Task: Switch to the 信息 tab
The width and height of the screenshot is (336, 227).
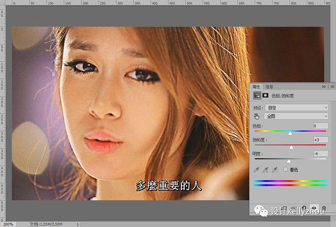Action: (269, 87)
